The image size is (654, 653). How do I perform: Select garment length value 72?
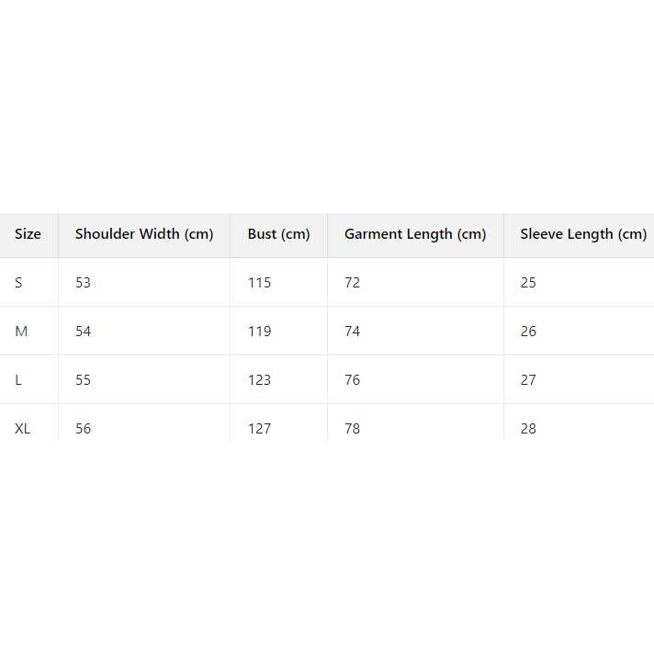point(353,283)
